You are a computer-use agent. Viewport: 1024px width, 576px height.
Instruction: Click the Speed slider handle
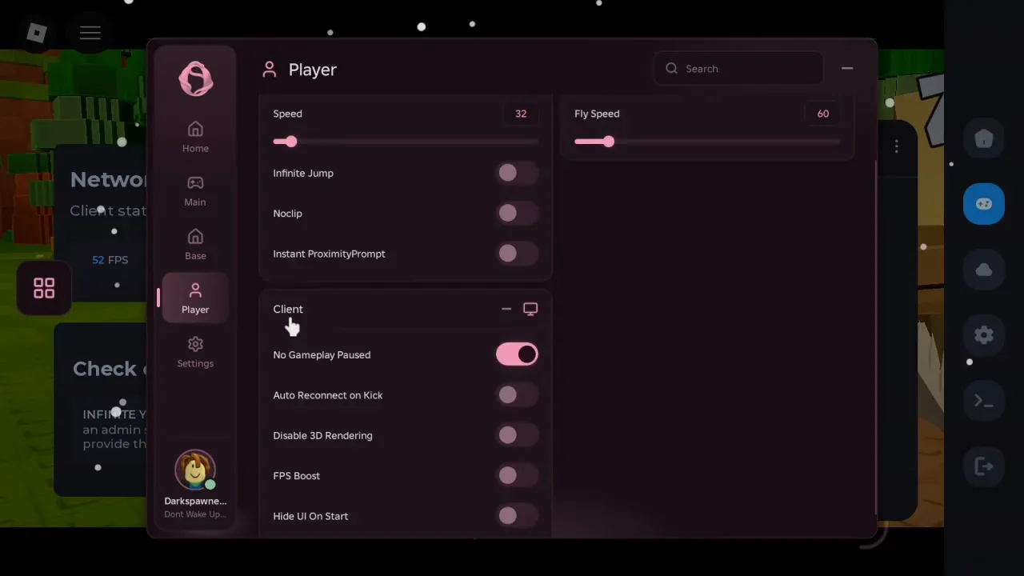[x=290, y=142]
